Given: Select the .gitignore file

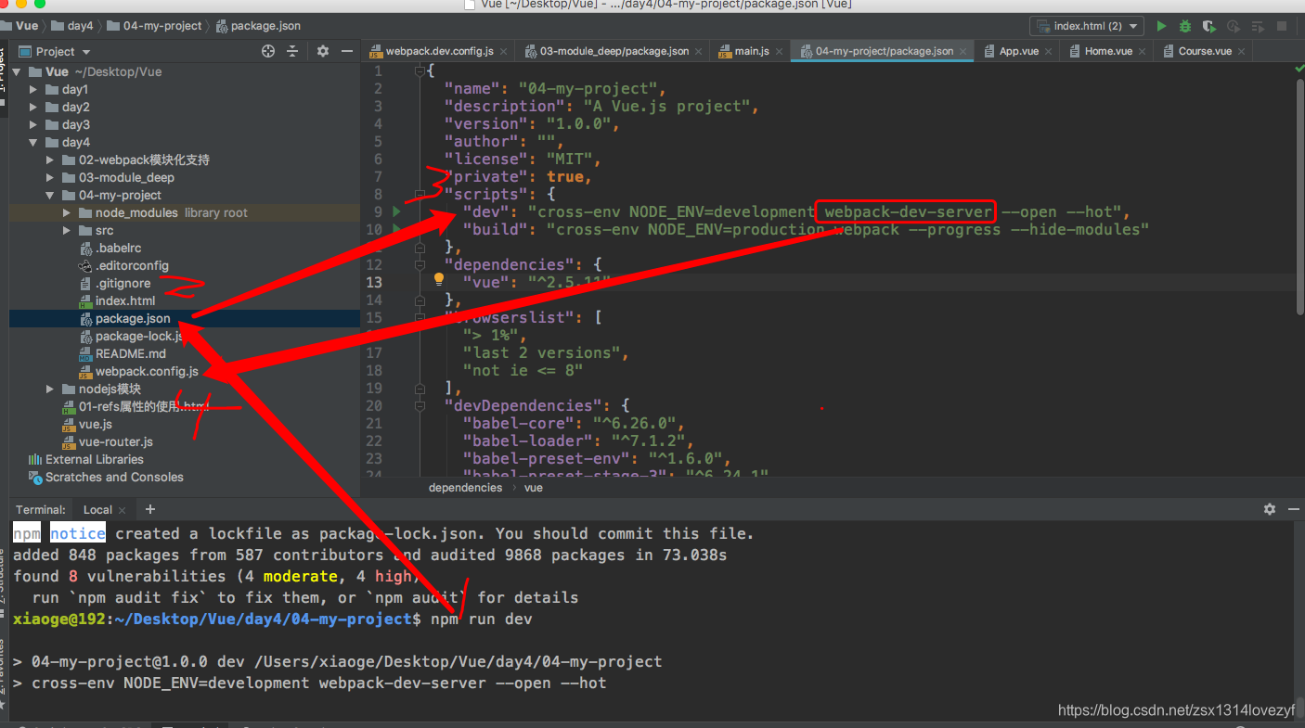Looking at the screenshot, I should (x=123, y=283).
